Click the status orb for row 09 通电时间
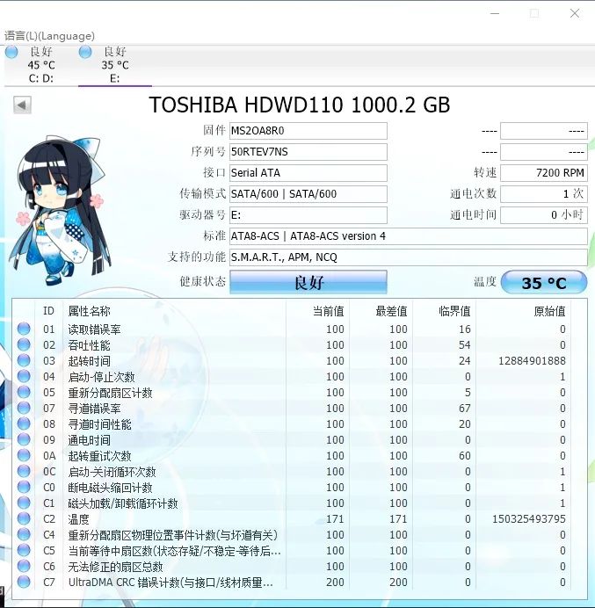 24,439
